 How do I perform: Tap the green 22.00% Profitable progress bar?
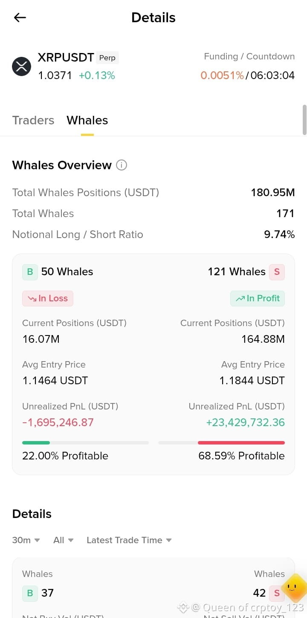click(85, 443)
